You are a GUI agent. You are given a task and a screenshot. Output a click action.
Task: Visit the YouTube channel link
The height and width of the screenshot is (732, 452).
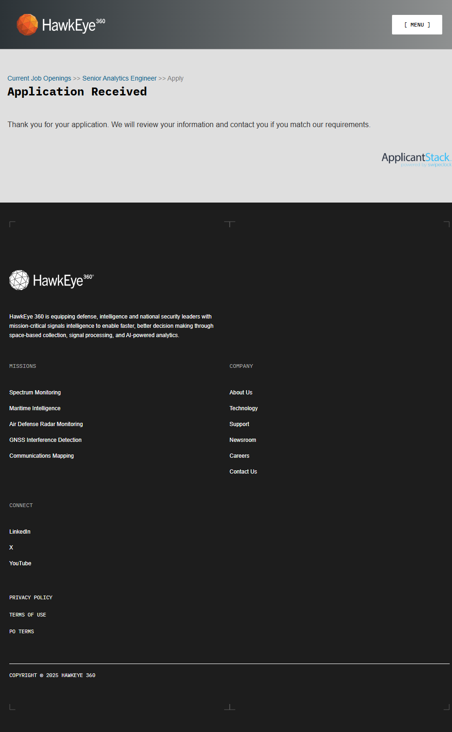(x=20, y=563)
